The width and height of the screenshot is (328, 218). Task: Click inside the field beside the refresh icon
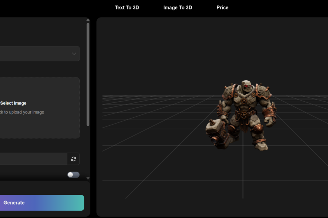click(x=34, y=159)
